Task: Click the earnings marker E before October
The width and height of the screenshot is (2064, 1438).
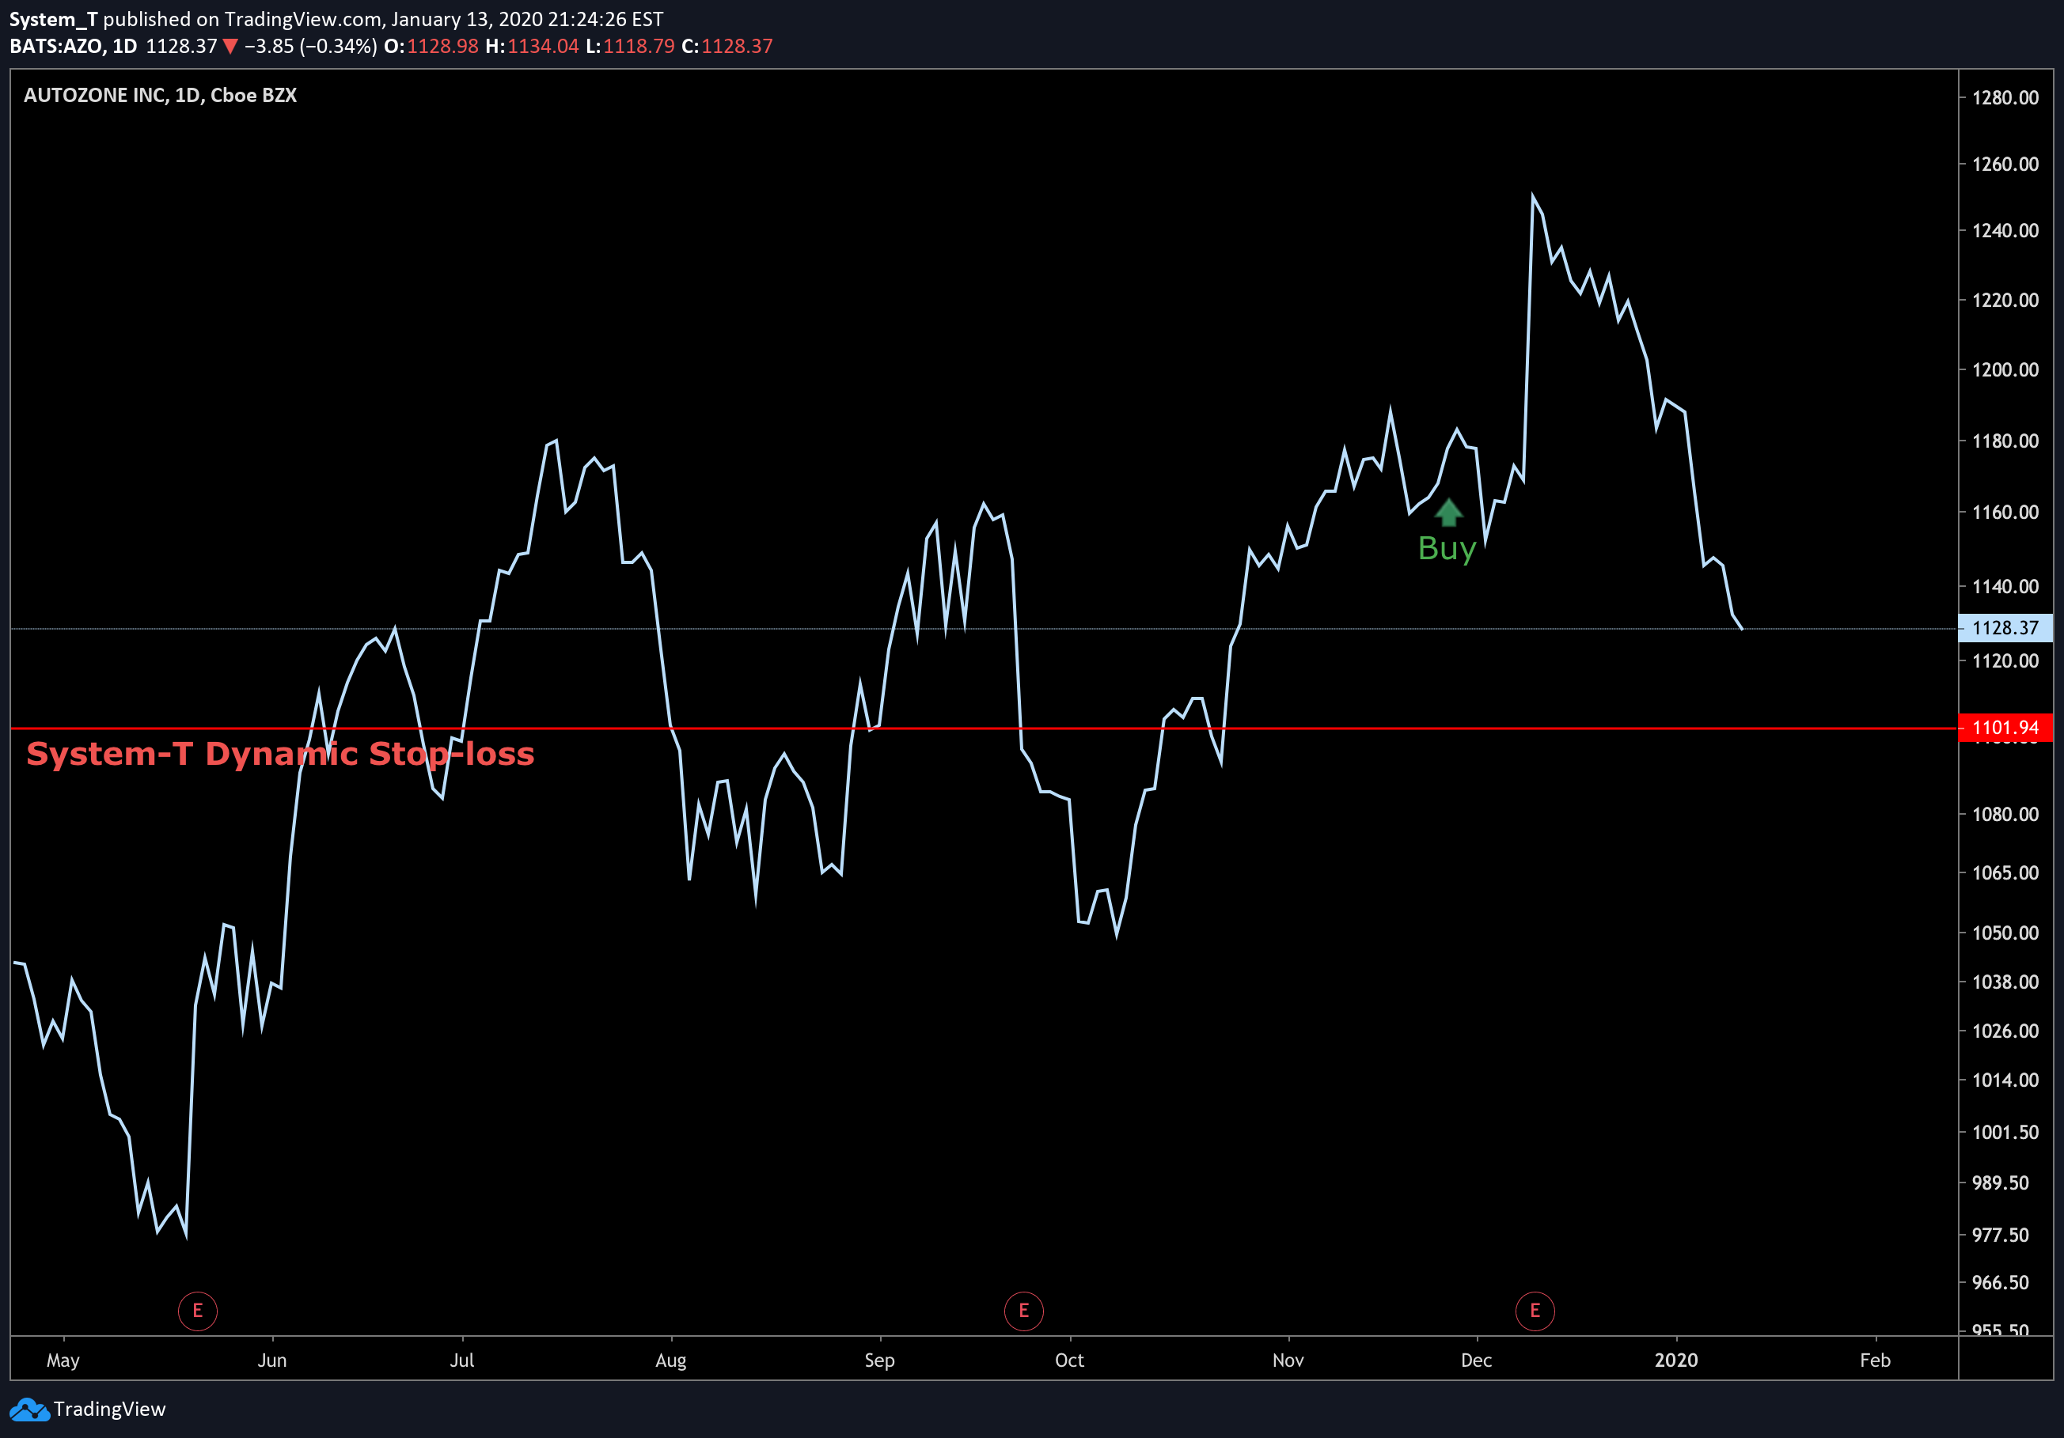Action: click(1023, 1311)
